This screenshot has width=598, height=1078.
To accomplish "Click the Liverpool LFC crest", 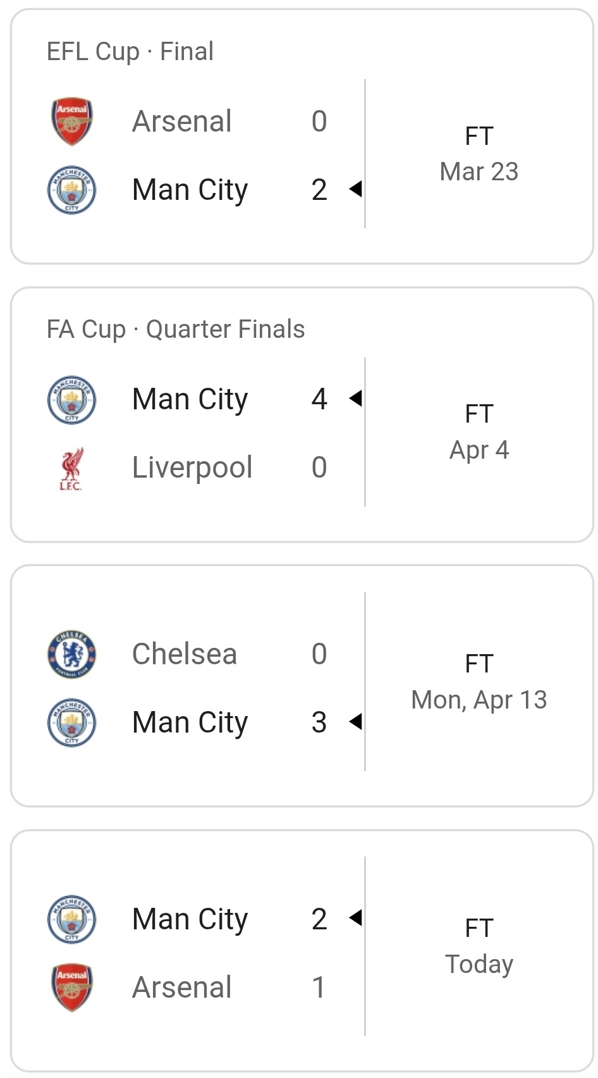I will [71, 468].
